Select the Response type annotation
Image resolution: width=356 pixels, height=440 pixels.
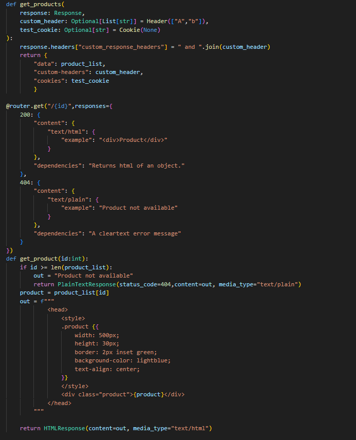coord(68,13)
